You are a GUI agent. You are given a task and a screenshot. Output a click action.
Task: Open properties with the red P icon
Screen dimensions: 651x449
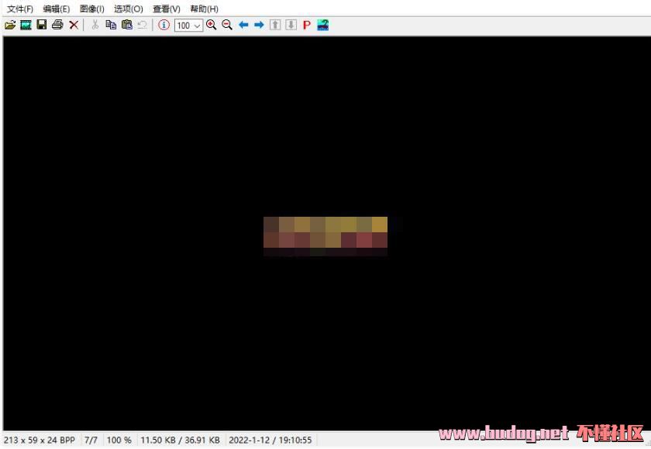[x=307, y=25]
